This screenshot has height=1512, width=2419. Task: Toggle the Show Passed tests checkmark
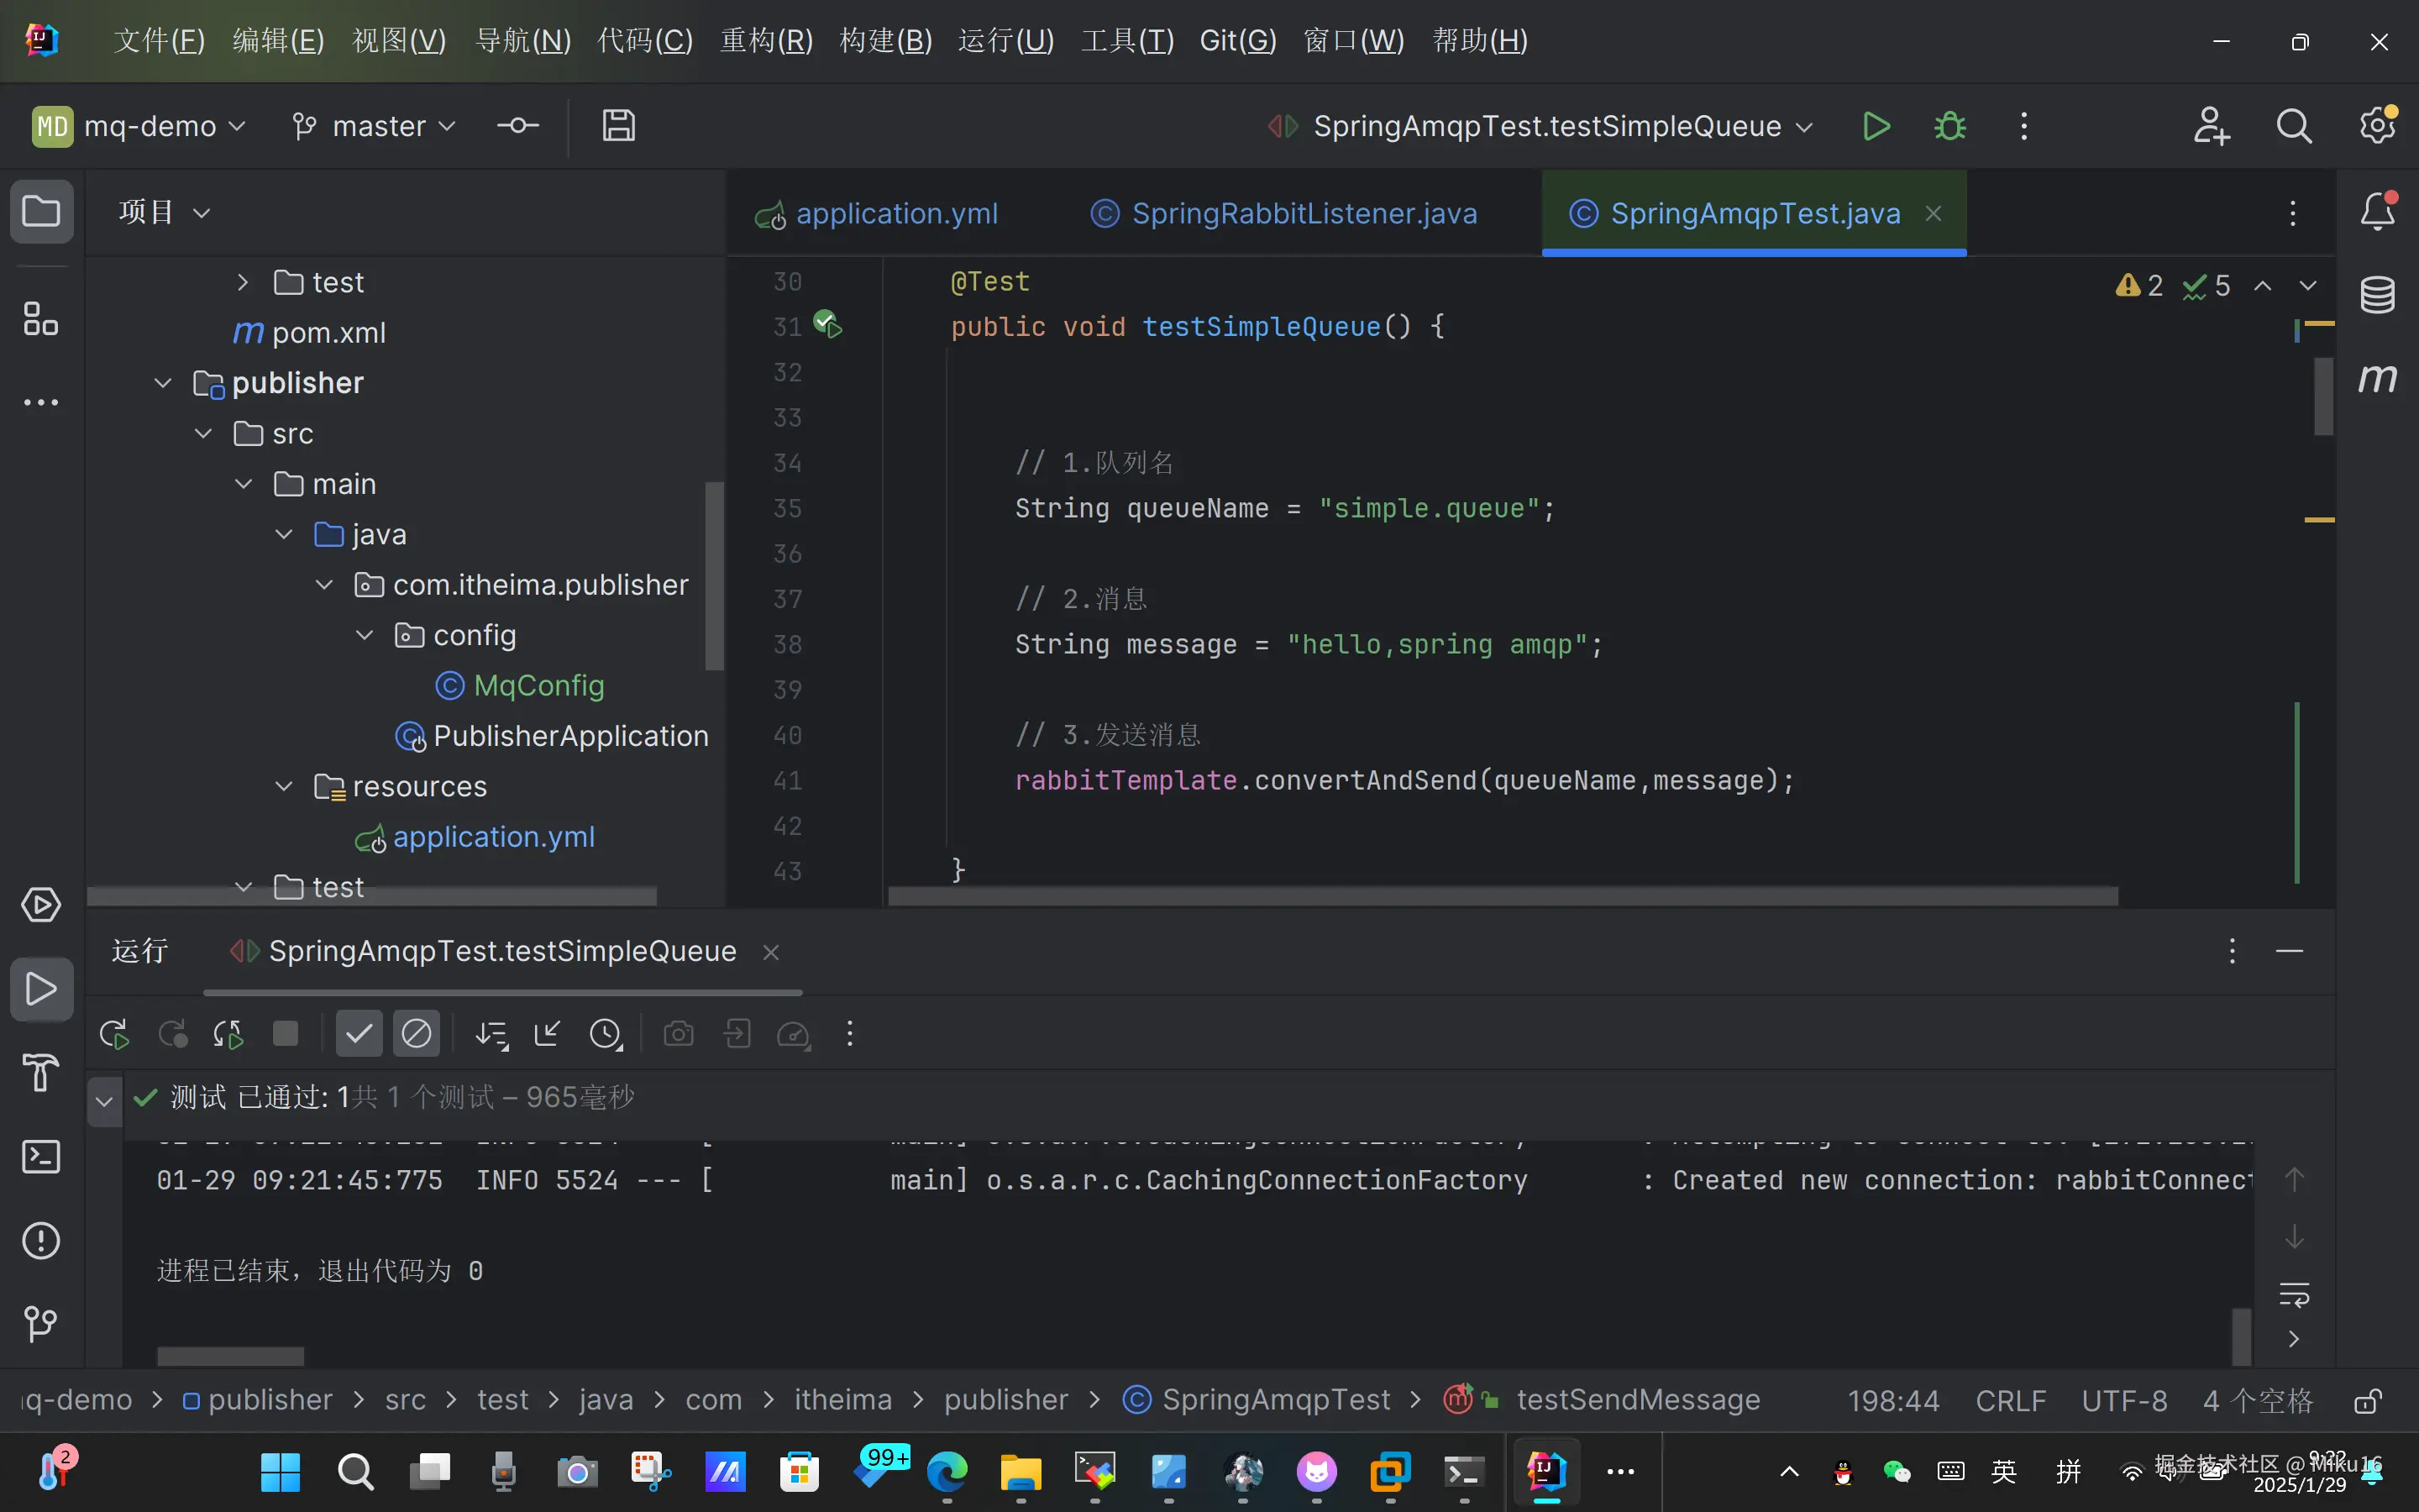coord(358,1034)
